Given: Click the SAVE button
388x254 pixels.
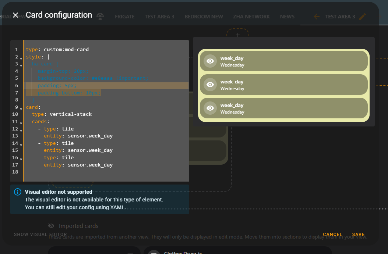Looking at the screenshot, I should tap(358, 234).
